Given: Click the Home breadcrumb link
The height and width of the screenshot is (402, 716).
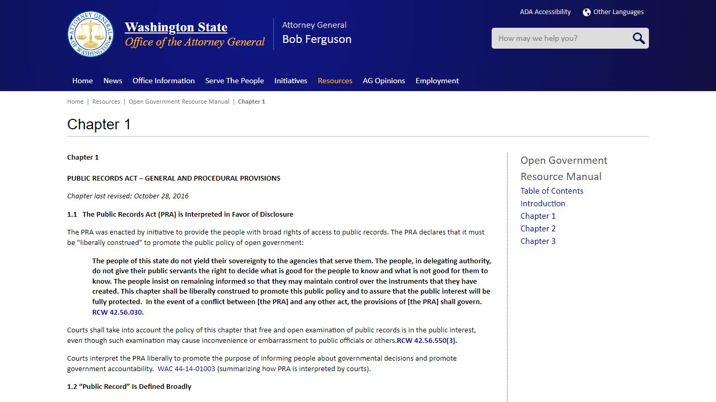Looking at the screenshot, I should click(x=75, y=102).
